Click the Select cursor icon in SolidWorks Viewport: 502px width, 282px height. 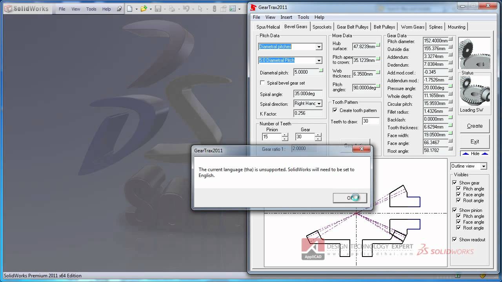(200, 9)
